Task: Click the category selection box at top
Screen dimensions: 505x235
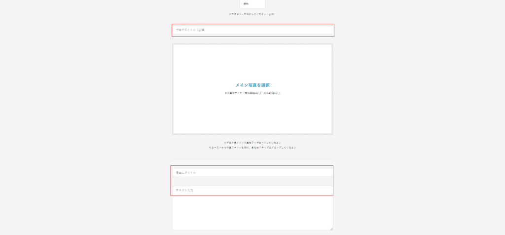Action: point(252,4)
